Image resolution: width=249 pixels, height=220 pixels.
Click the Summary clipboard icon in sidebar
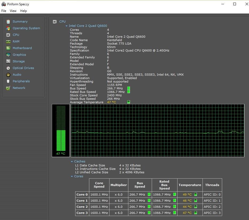coord(8,21)
